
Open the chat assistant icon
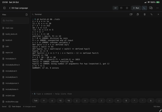pos(151,8)
